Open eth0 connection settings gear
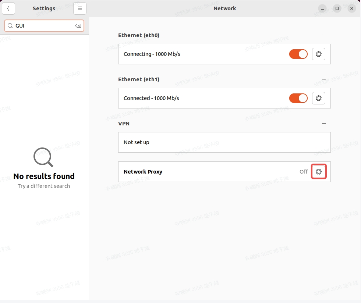361x303 pixels. [318, 54]
